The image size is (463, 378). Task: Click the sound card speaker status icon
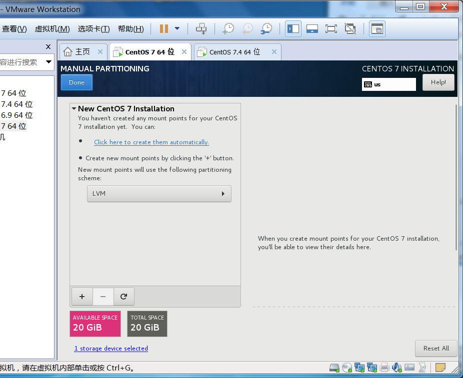pos(397,368)
